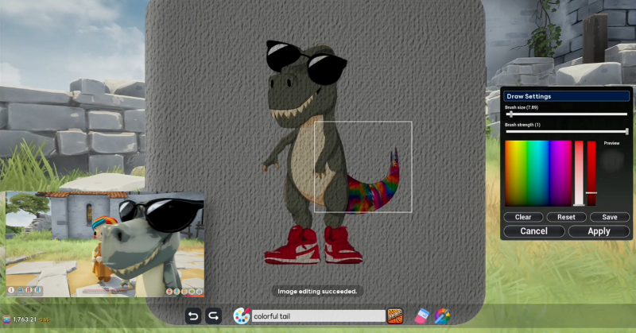Redo the last undone edit

coord(213,316)
